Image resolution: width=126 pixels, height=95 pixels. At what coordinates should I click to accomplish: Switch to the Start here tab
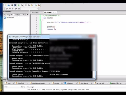click(x=35, y=13)
